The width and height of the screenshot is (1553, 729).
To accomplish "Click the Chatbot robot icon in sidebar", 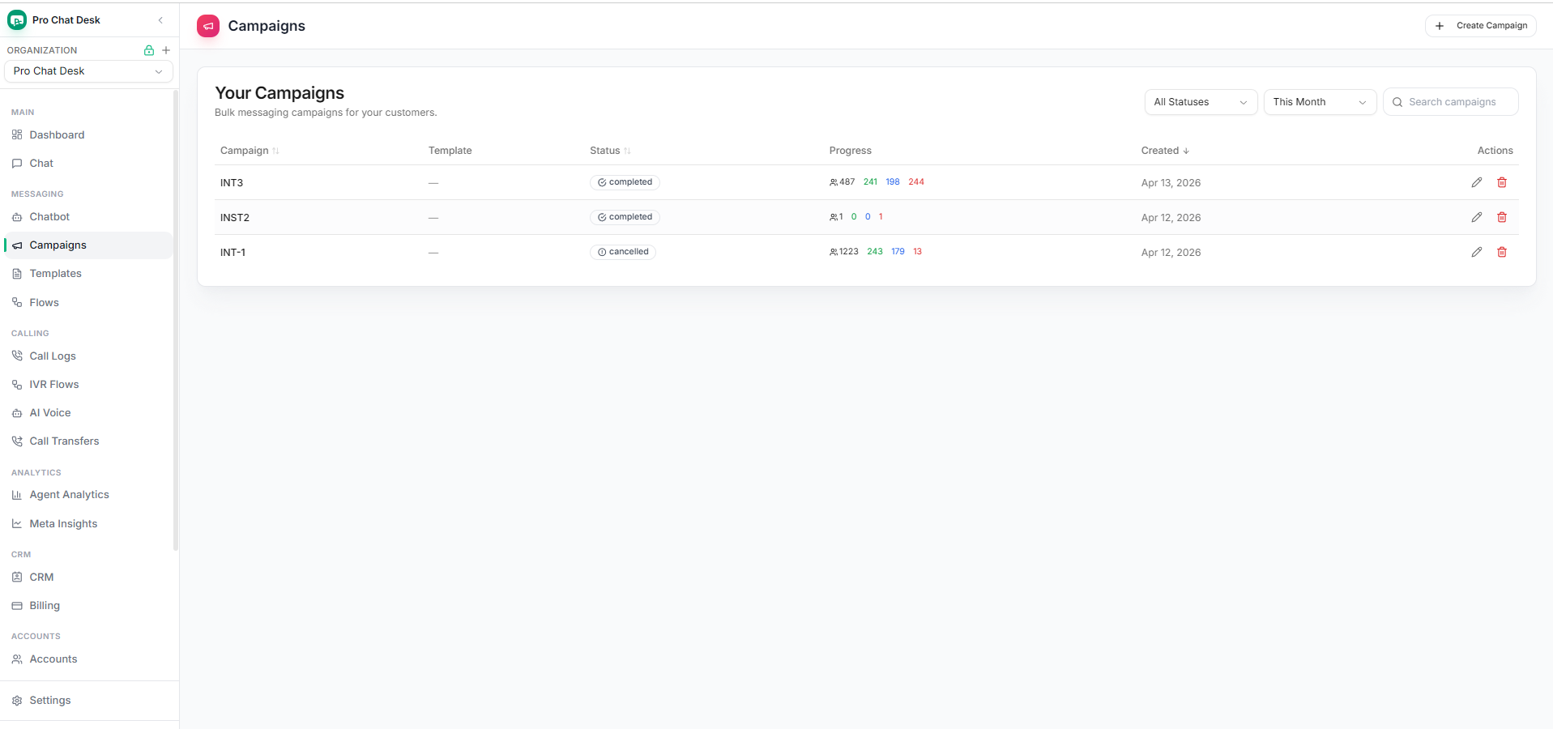I will [x=17, y=217].
